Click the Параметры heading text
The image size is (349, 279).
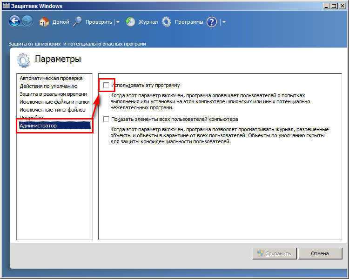pos(58,59)
